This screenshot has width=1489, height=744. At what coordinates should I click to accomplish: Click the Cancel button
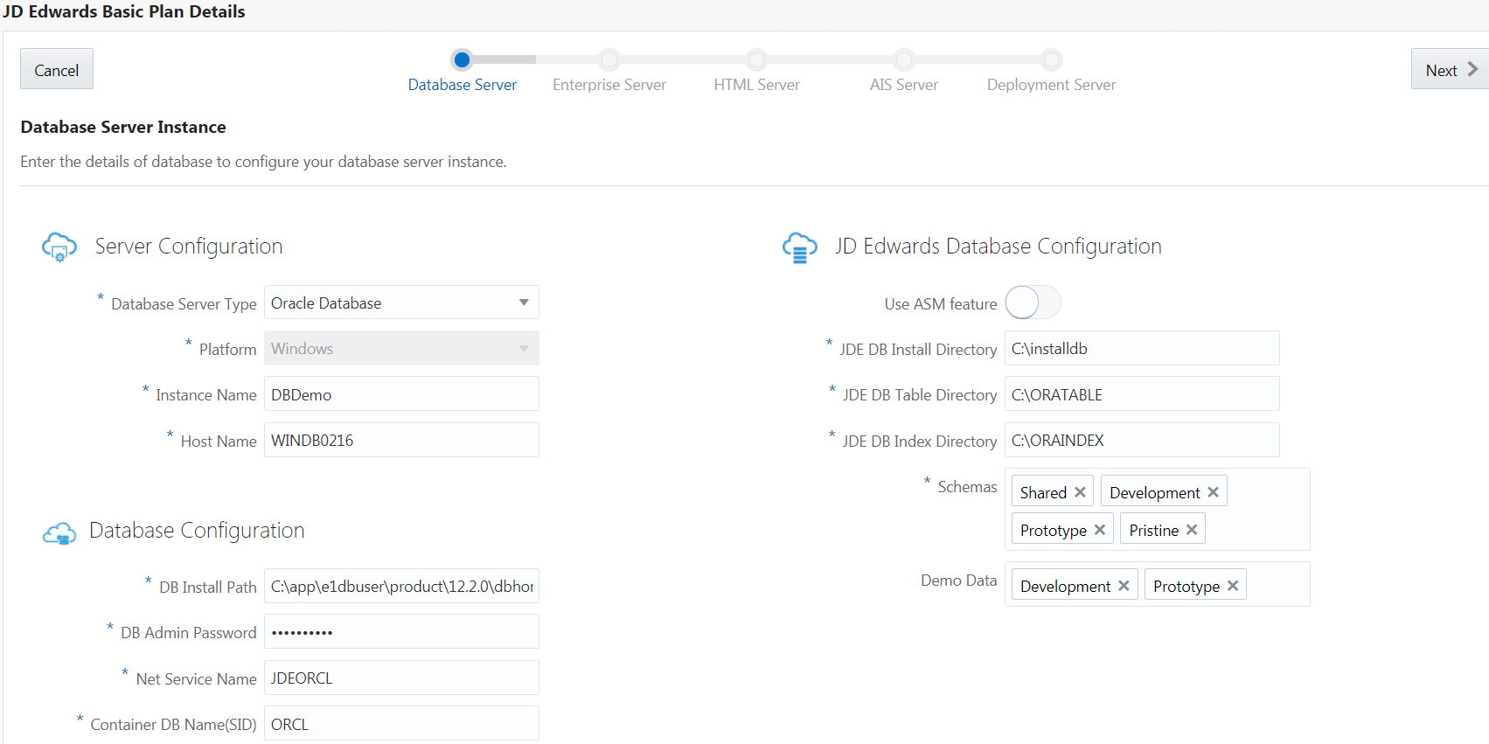(57, 69)
